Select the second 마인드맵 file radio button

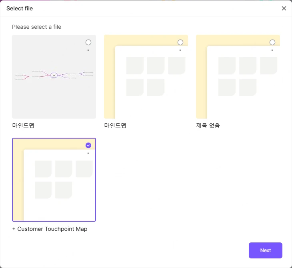(x=180, y=42)
